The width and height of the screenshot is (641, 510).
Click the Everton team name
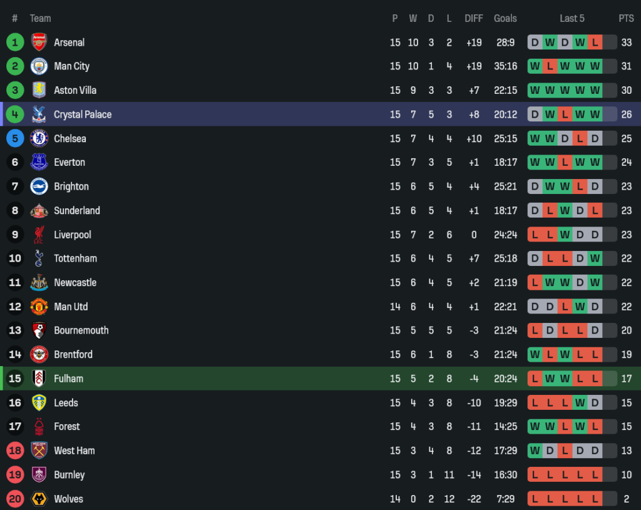point(69,163)
